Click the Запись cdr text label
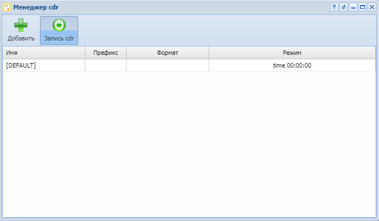 click(59, 38)
